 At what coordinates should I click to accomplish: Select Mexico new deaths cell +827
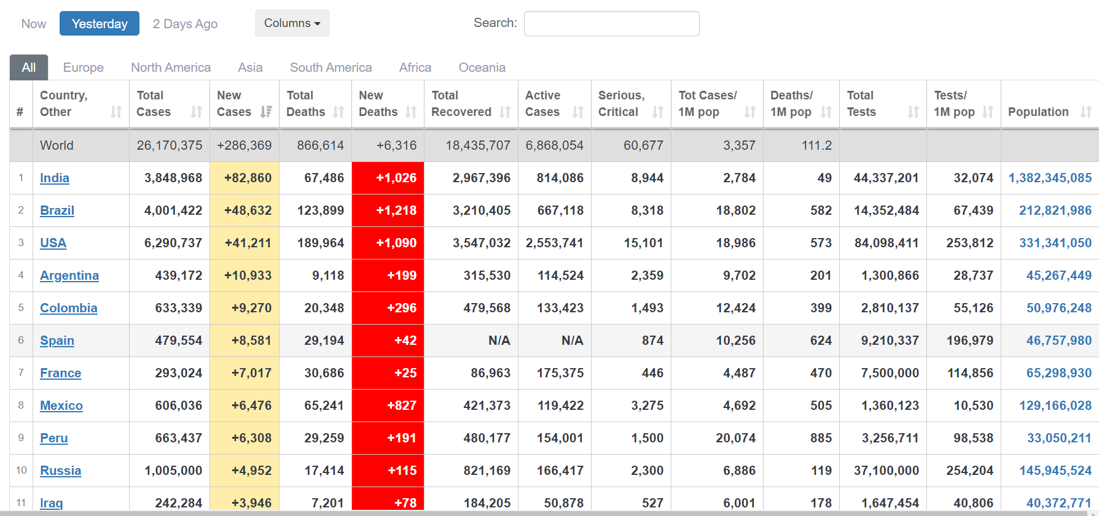388,406
